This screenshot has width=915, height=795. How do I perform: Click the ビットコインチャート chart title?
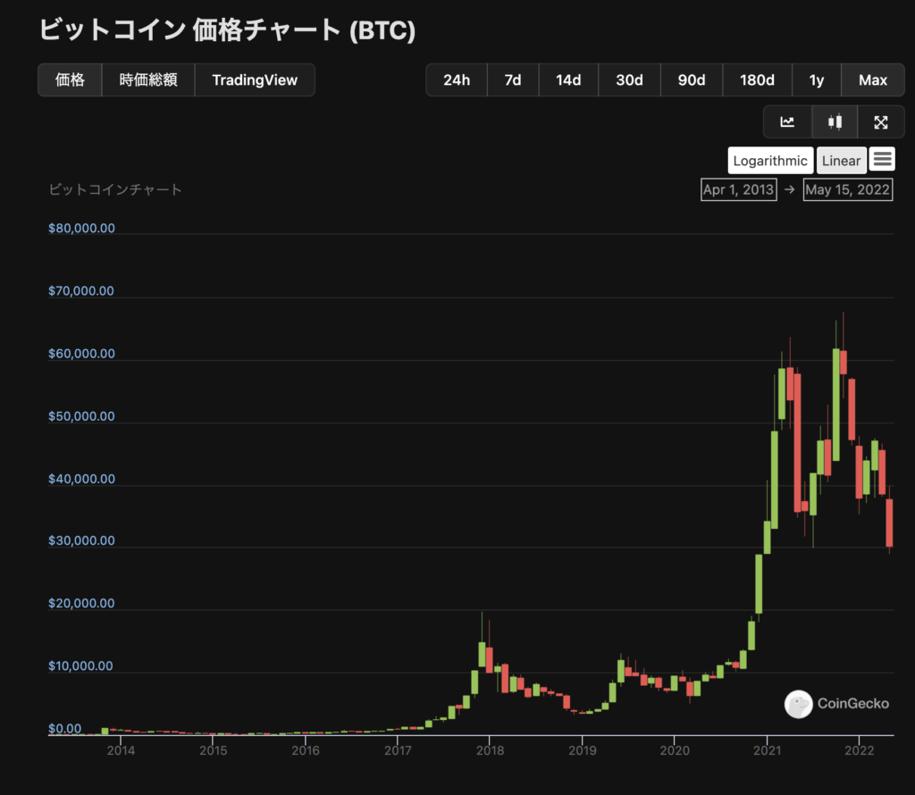pos(115,189)
